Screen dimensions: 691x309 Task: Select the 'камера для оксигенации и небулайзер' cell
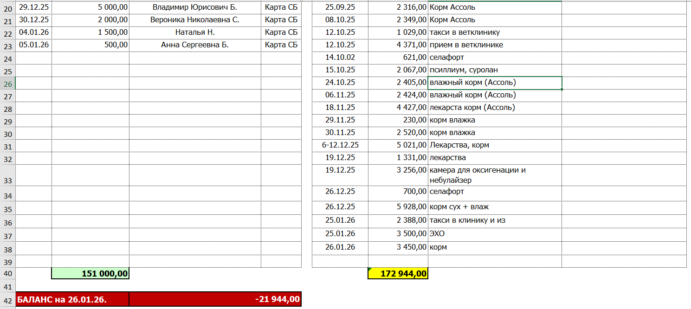[x=494, y=175]
